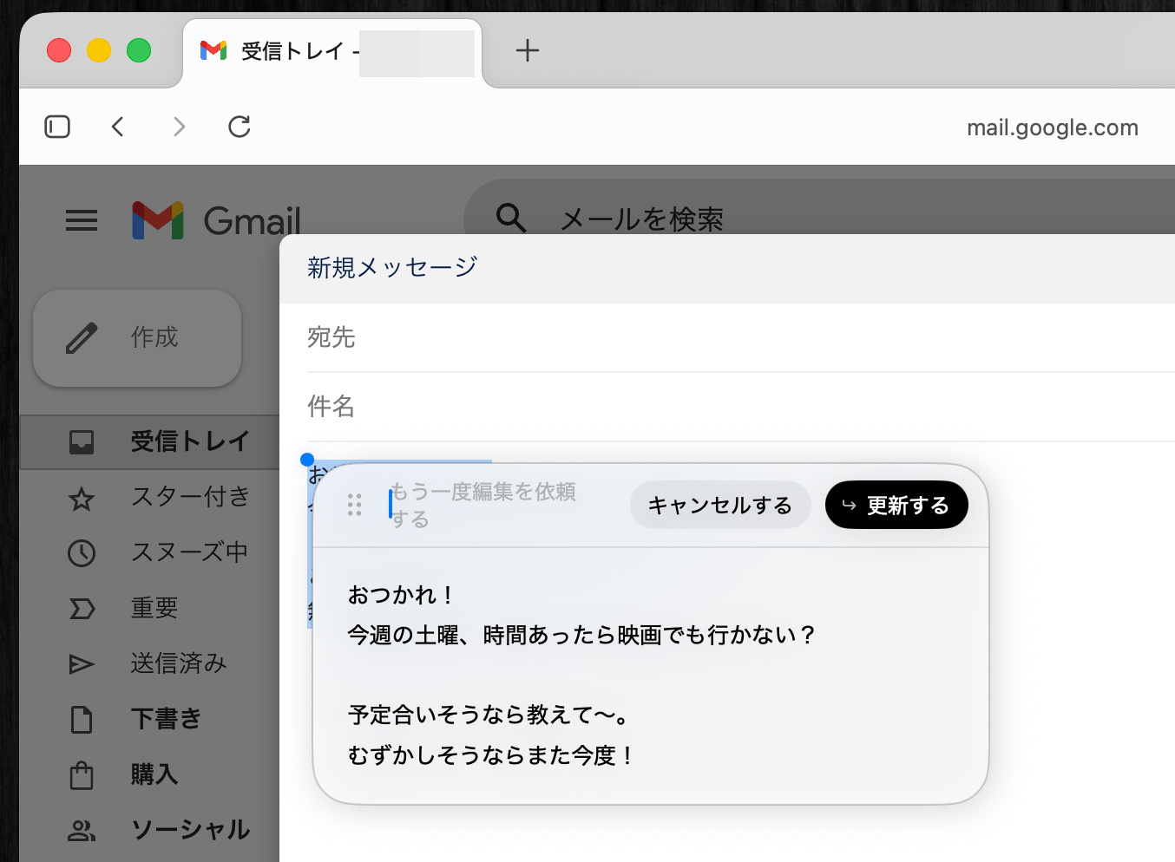Click the Gmail logo
This screenshot has height=862, width=1175.
217,220
